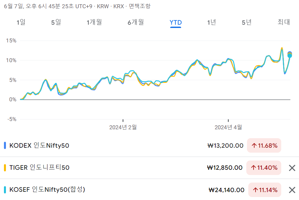This screenshot has height=200, width=299.
Task: Remove KOSEF 인도Nifty50(합성) from comparison
Action: pos(292,190)
